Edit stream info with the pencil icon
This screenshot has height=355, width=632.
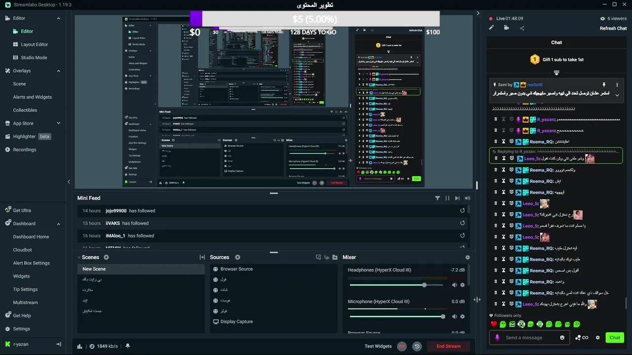tap(491, 28)
